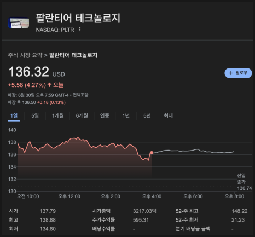255x237 pixels.
Task: Select the 최대 chart range tab
Action: [168, 115]
